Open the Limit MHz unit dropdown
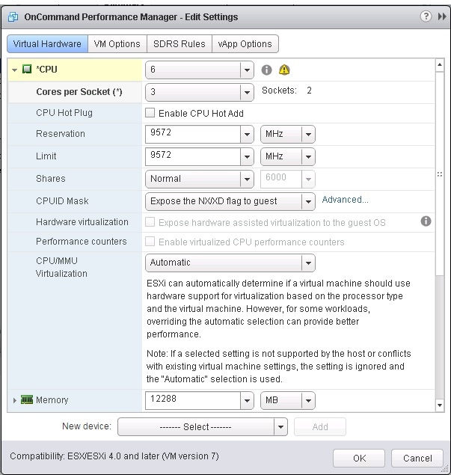 (288, 156)
